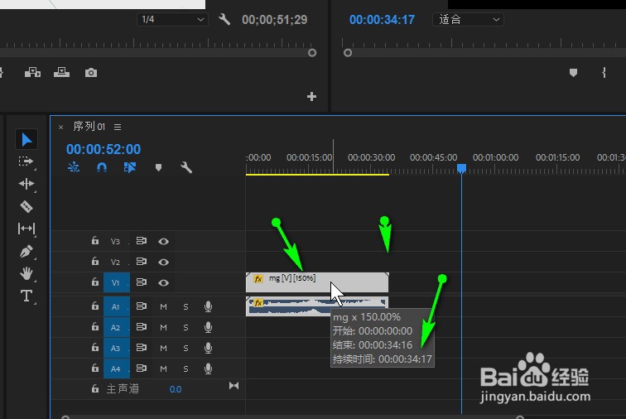
Task: Toggle Linked Selection in timeline
Action: point(130,167)
